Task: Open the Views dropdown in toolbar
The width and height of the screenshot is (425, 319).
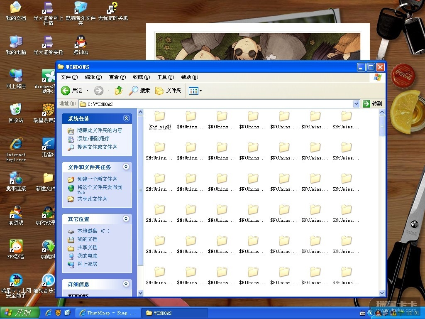Action: coord(195,91)
